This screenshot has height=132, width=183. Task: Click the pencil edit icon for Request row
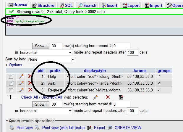tap(21, 90)
